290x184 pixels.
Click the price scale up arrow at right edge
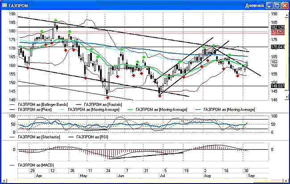[287, 16]
